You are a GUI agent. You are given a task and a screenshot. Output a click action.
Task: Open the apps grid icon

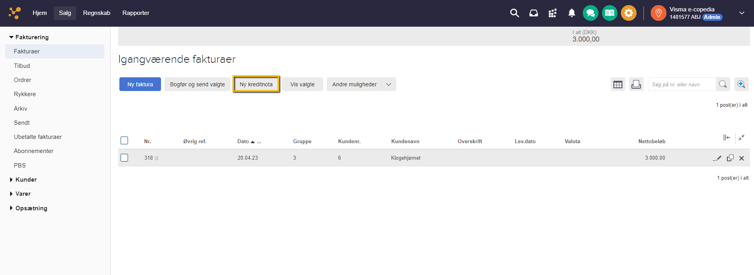552,13
